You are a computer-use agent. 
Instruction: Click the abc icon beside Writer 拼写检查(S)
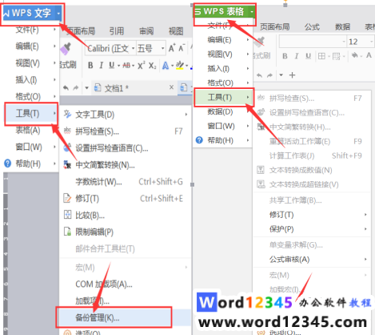(67, 131)
